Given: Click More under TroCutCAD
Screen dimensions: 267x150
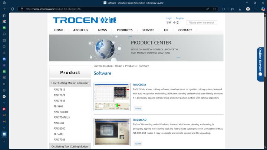Looking at the screenshot, I should click(138, 144).
